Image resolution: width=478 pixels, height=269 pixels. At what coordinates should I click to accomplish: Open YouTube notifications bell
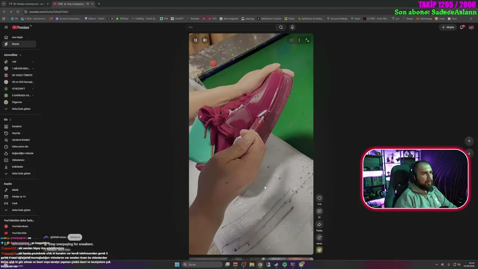(462, 27)
